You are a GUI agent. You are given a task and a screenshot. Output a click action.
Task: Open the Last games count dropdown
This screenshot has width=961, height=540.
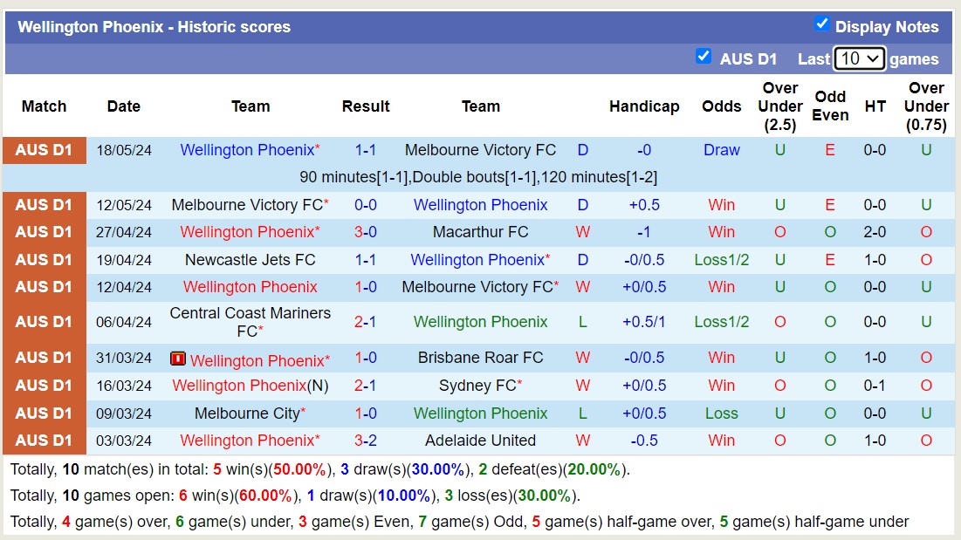(x=859, y=58)
